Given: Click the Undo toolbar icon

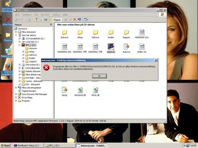Looking at the screenshot, I should [x=79, y=20].
